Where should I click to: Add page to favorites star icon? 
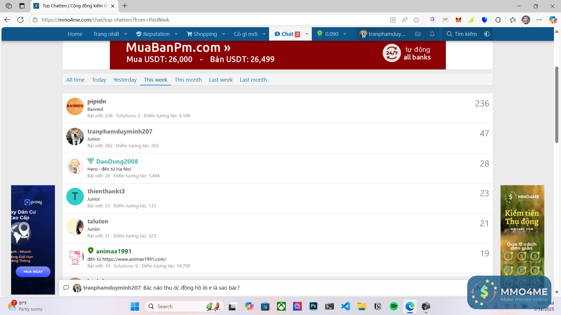coord(416,20)
